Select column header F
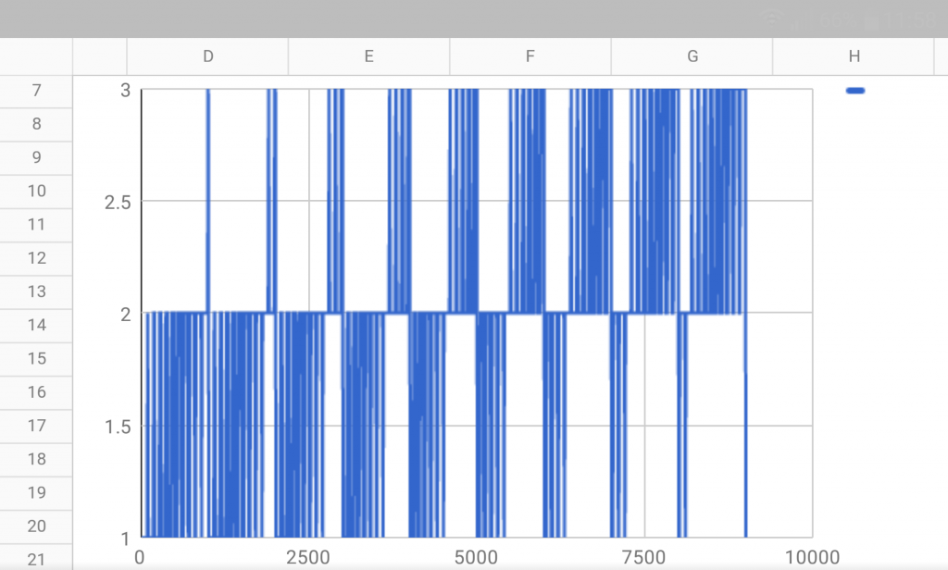Image resolution: width=948 pixels, height=570 pixels. [x=530, y=56]
